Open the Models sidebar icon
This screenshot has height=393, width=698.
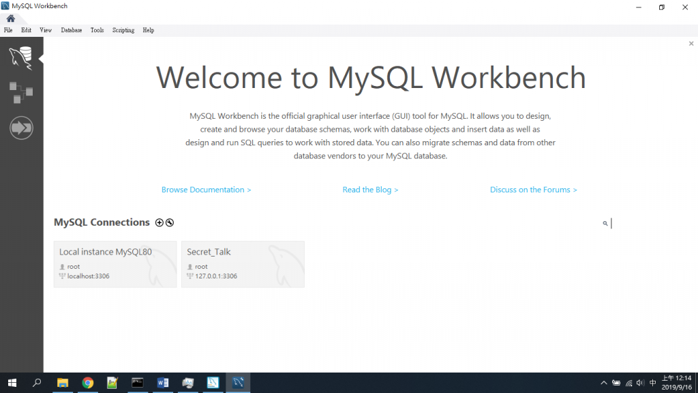(21, 92)
